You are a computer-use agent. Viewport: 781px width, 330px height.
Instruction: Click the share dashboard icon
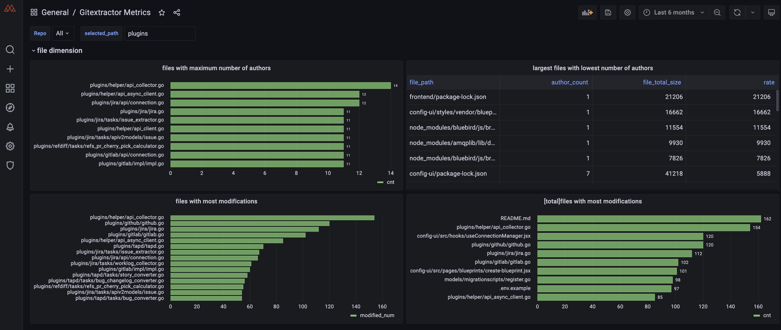[x=177, y=12]
